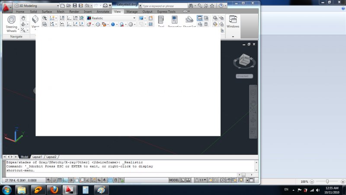The height and width of the screenshot is (195, 346).
Task: Open the Windows Start button
Action: tap(6, 190)
